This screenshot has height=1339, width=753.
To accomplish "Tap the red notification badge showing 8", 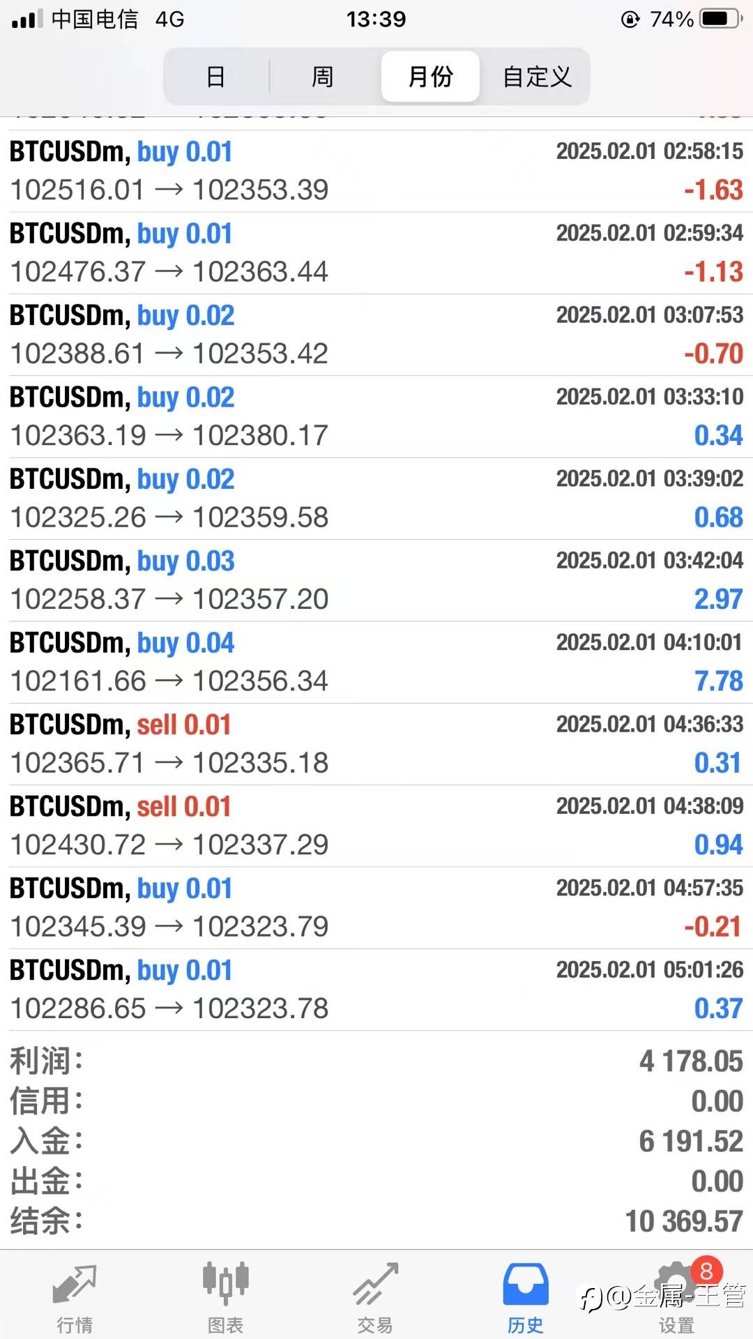I will coord(706,1271).
